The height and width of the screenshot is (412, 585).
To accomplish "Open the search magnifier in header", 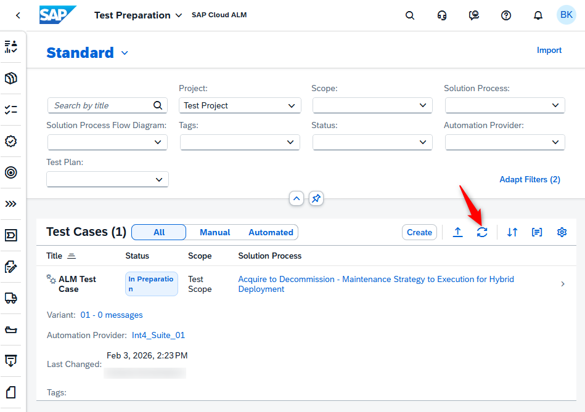I will [410, 15].
